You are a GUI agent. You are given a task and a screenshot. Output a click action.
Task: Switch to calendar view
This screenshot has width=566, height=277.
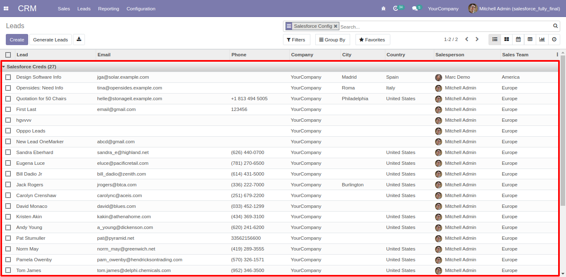click(518, 39)
